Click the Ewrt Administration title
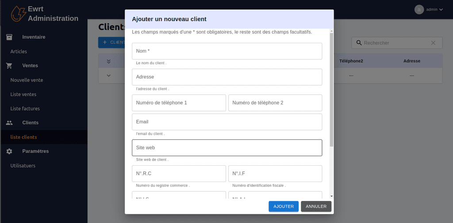453x223 pixels. click(53, 14)
